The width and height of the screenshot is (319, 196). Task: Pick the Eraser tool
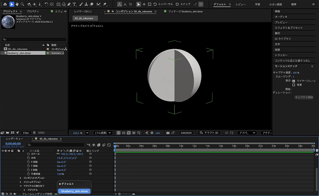click(x=91, y=4)
